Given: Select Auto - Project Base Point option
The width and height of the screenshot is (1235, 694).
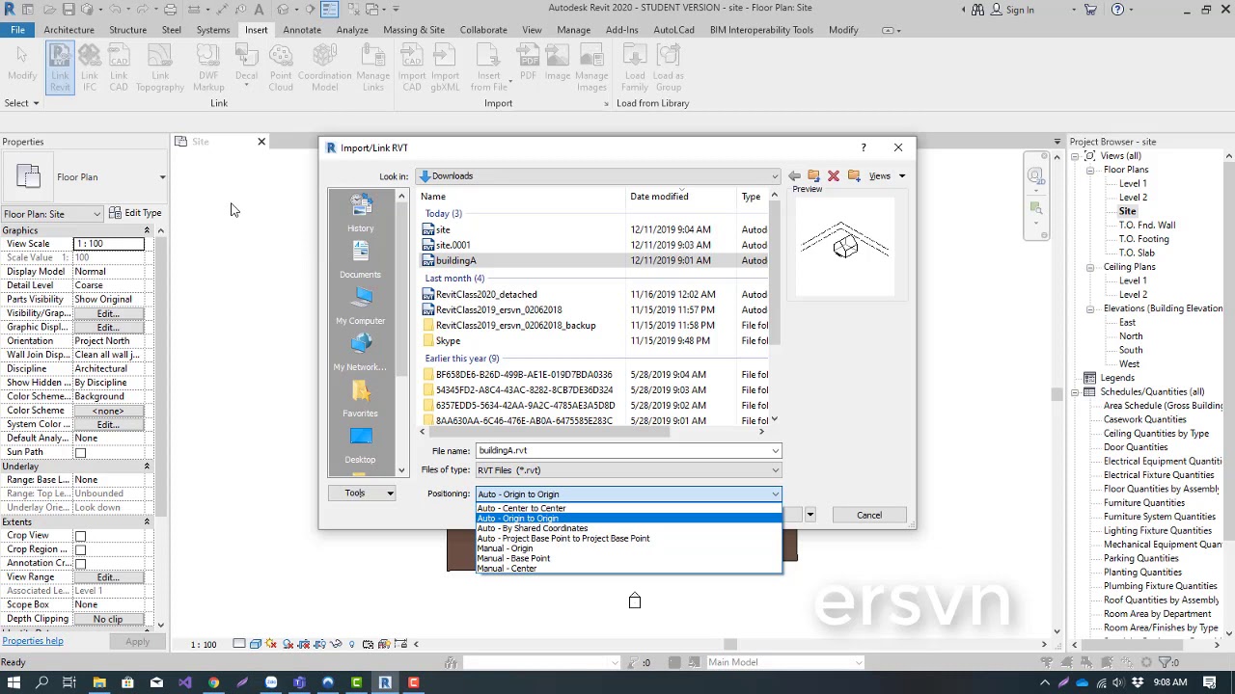Looking at the screenshot, I should pos(628,538).
